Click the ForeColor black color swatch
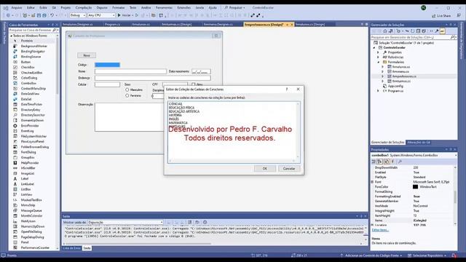This screenshot has width=466, height=262. click(415, 186)
